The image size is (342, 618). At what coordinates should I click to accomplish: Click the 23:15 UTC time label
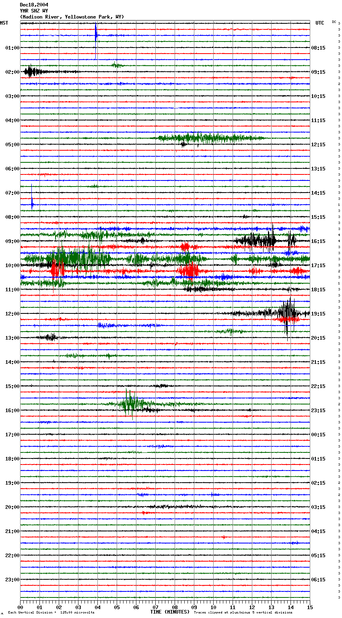(318, 411)
